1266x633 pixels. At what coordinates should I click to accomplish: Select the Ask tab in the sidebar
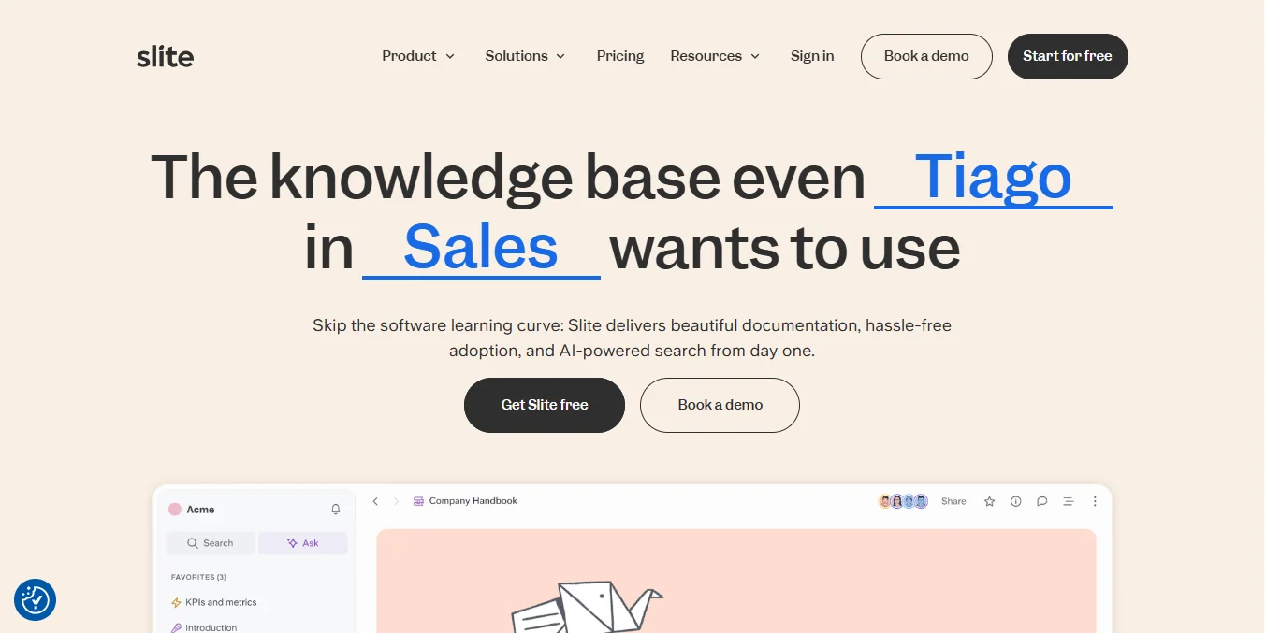click(302, 543)
